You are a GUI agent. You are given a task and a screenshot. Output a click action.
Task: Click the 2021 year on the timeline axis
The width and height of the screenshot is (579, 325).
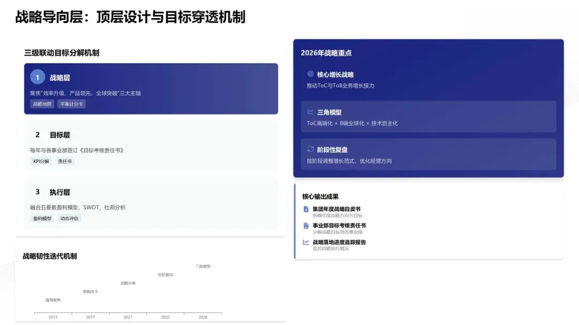128,317
